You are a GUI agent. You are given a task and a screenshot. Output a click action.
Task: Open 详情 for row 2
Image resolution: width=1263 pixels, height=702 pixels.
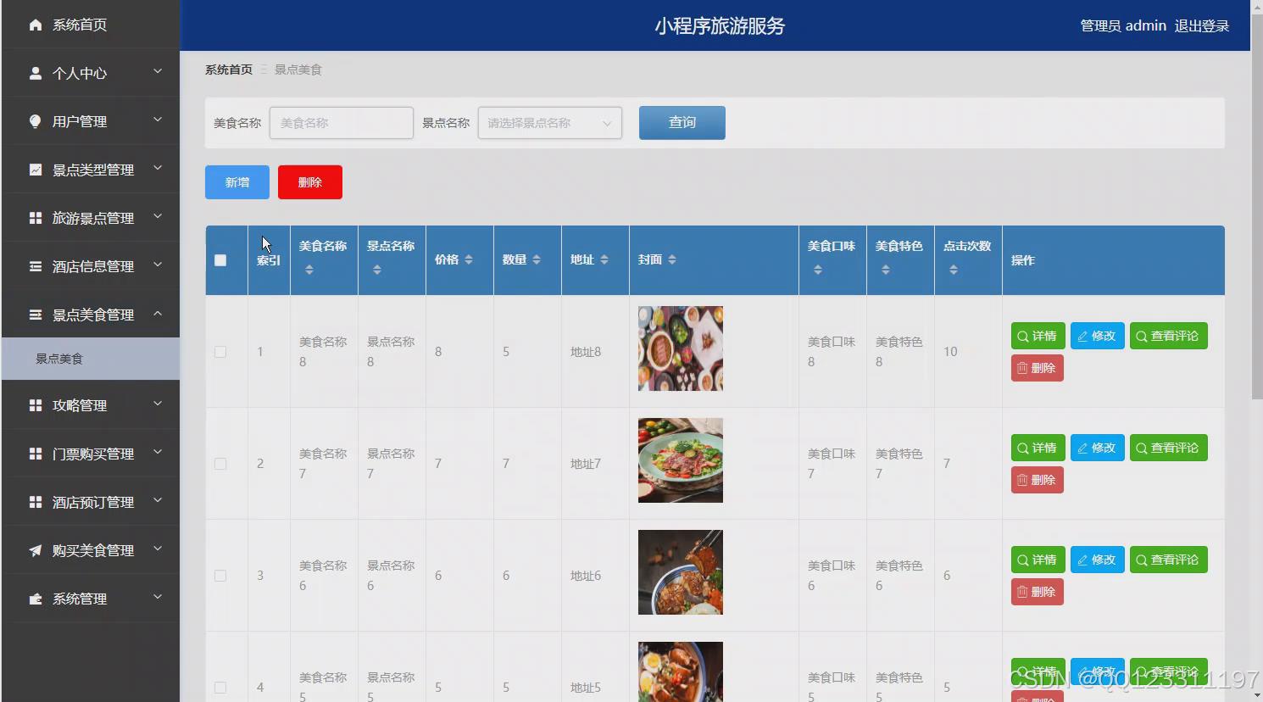tap(1038, 448)
